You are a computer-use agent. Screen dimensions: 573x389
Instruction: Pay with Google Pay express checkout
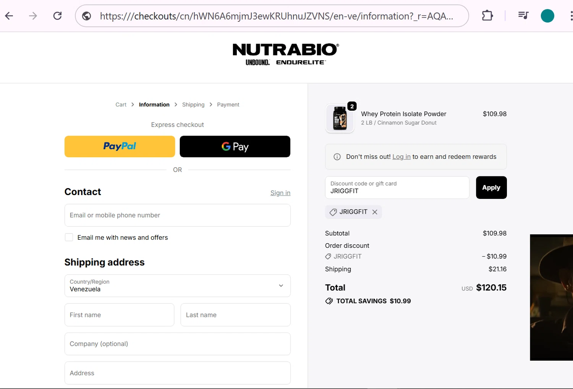tap(235, 147)
